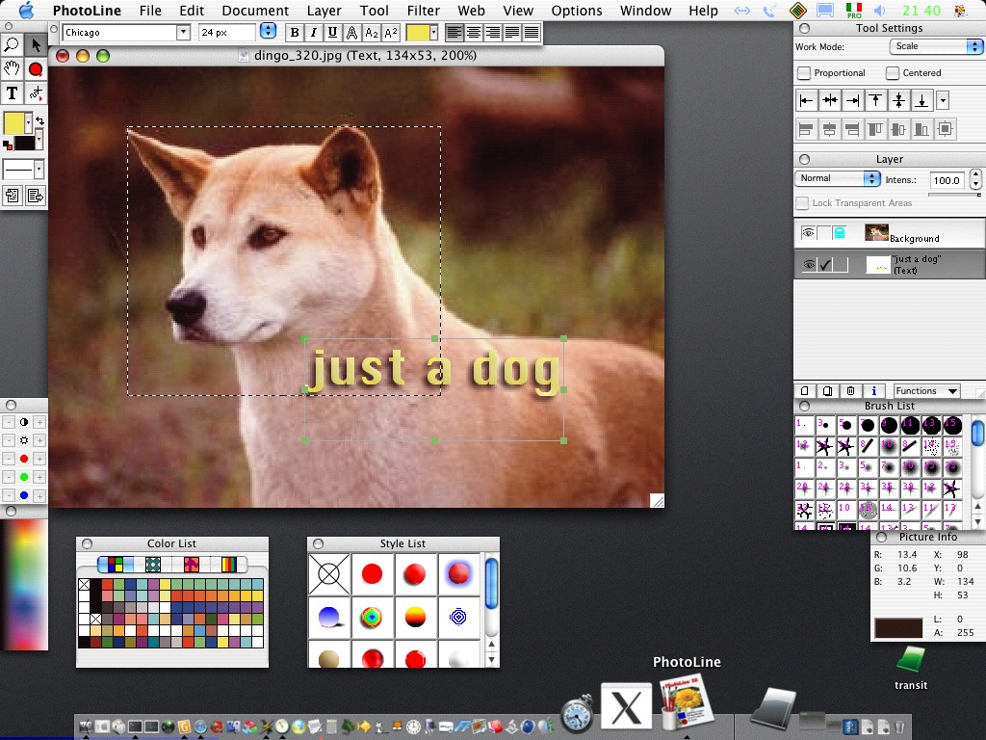Select the Hand pan tool
Image resolution: width=986 pixels, height=740 pixels.
(12, 69)
